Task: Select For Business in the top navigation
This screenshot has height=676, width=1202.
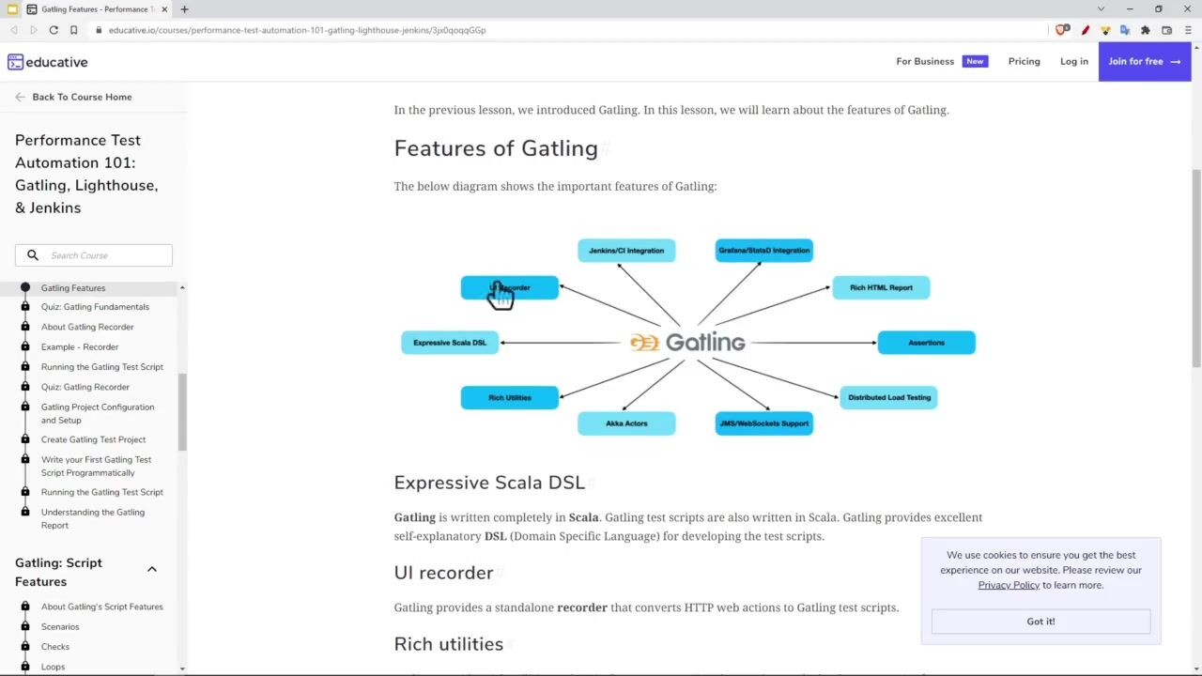Action: coord(924,62)
